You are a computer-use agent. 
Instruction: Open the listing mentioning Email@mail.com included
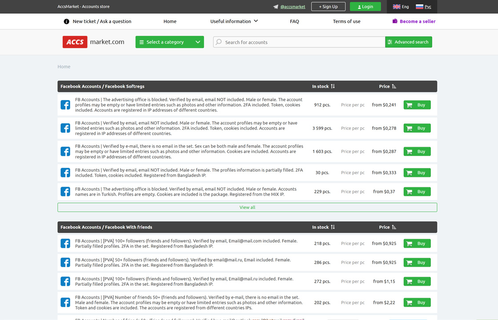point(186,244)
